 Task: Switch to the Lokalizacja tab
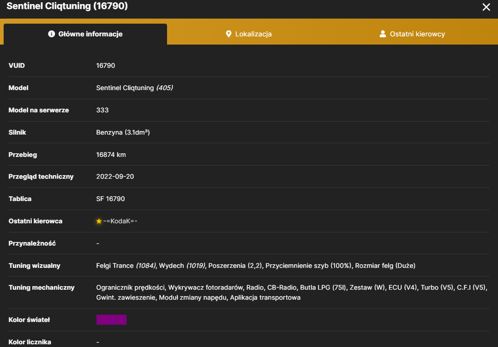point(249,34)
